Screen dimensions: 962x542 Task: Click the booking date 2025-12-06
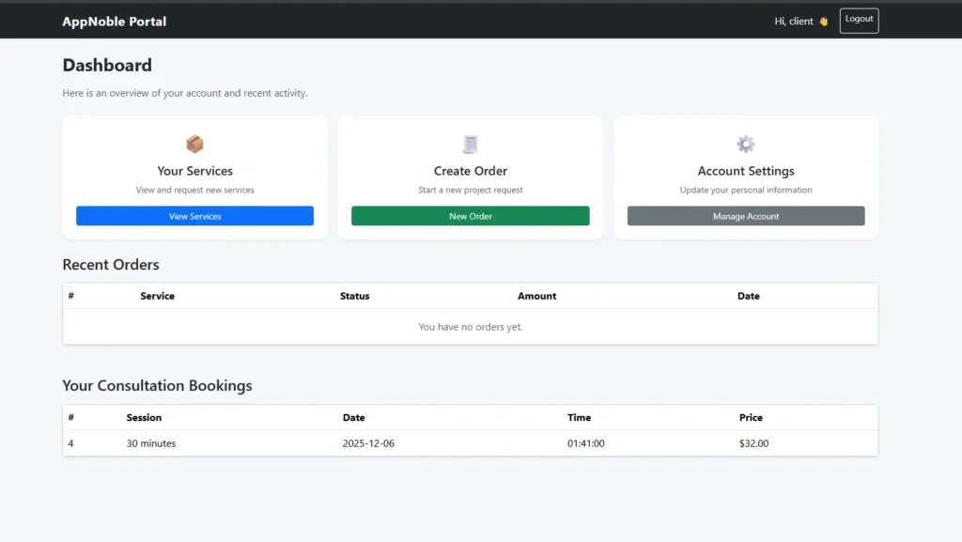coord(368,443)
